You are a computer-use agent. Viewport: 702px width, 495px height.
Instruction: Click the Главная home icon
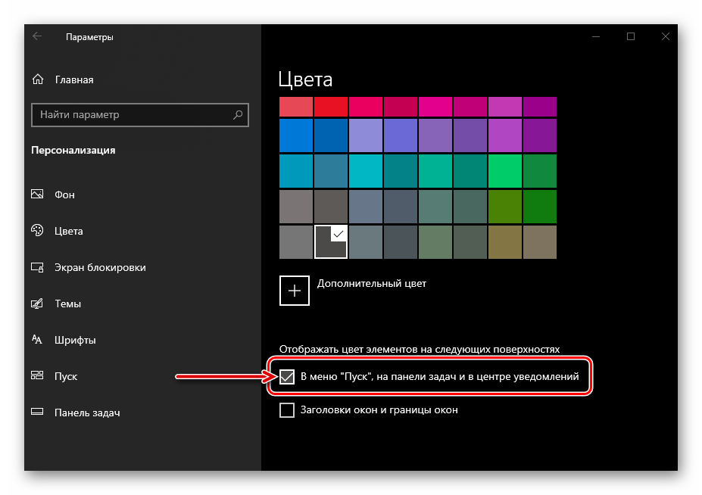(38, 79)
